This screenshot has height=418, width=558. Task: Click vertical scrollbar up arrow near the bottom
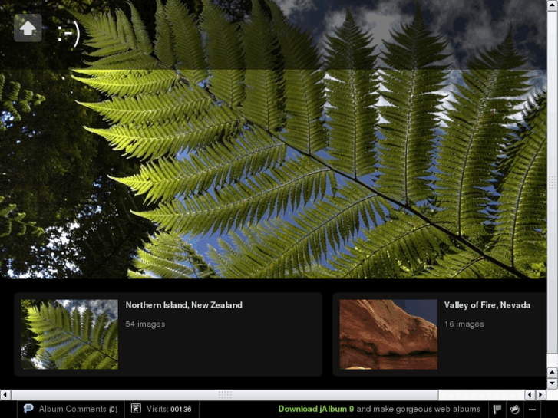click(553, 373)
